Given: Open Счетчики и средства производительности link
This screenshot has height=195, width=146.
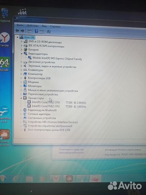Looking at the screenshot, I should (71, 151).
